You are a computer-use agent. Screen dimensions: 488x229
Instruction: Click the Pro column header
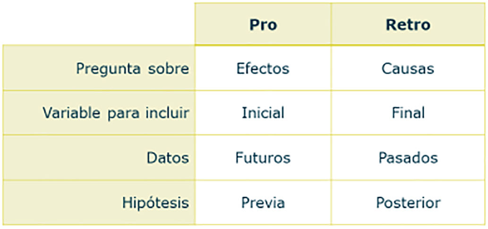[263, 25]
